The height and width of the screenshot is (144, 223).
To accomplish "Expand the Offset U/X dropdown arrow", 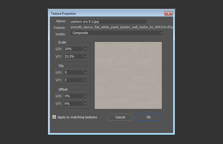I will point(85,96).
